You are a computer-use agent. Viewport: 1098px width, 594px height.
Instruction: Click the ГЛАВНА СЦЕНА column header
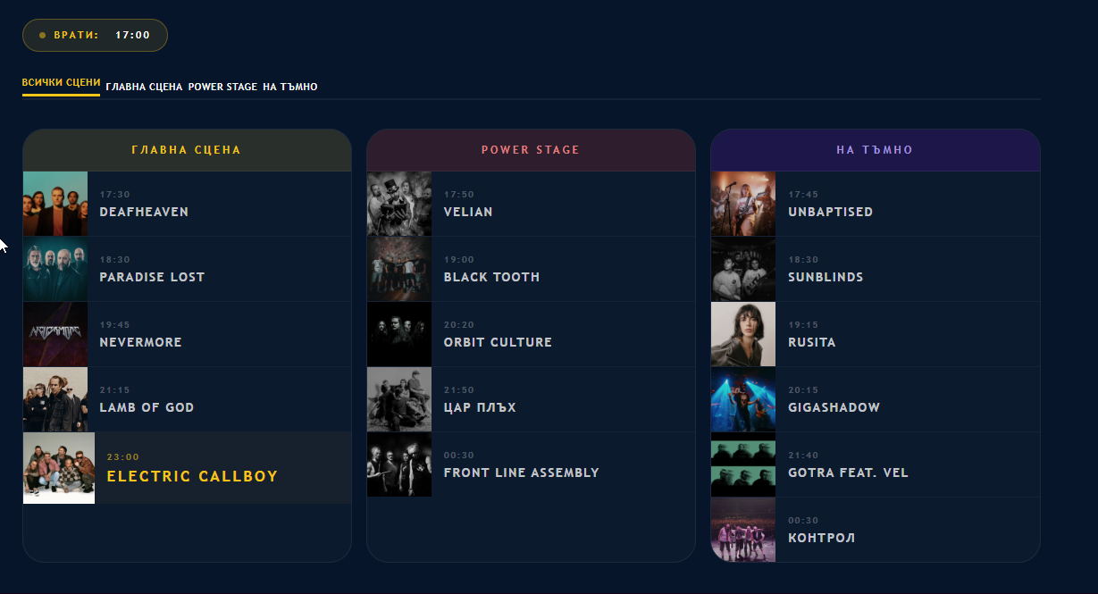[x=187, y=150]
